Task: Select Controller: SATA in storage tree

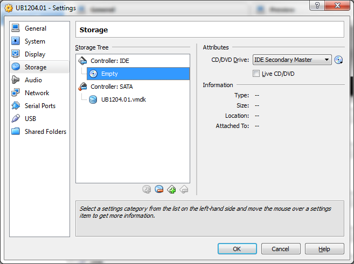Action: pyautogui.click(x=112, y=87)
